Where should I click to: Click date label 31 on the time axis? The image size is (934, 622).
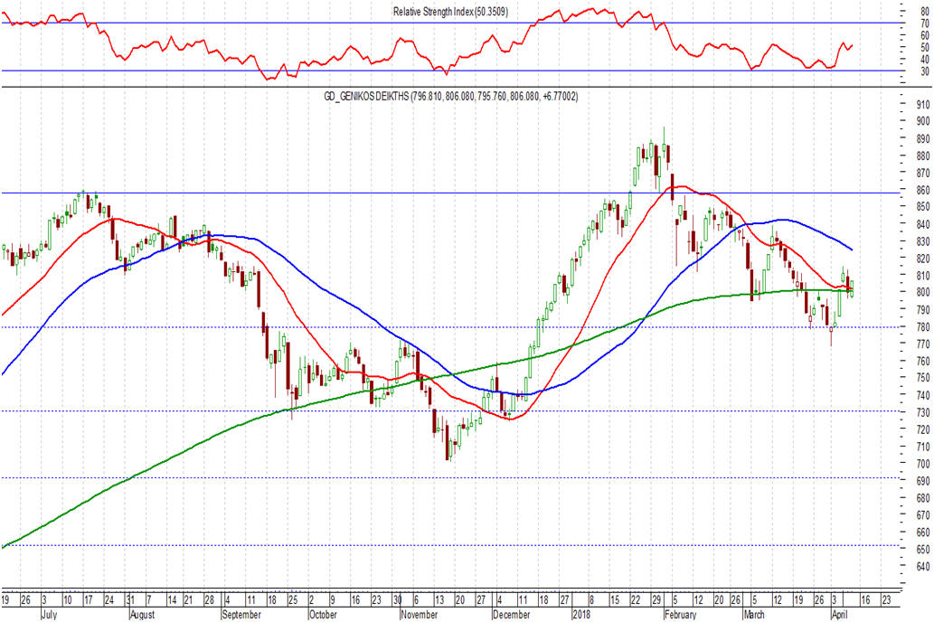pos(130,600)
